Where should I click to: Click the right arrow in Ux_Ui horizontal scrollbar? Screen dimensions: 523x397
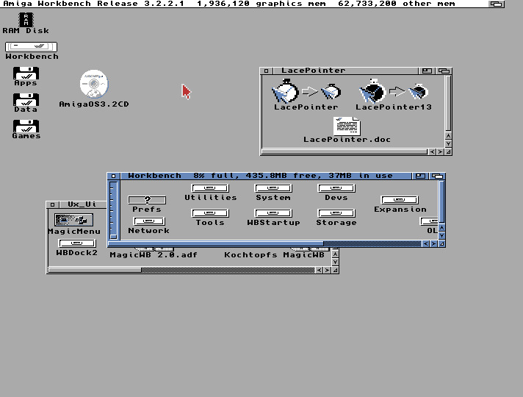coord(327,270)
